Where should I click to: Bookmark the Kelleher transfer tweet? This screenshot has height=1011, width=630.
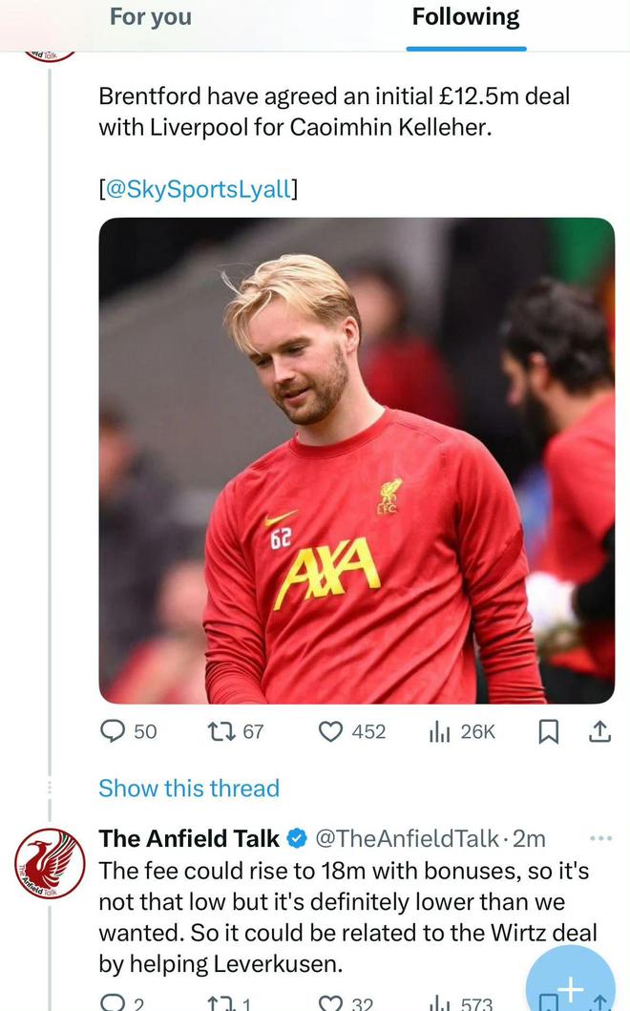549,731
